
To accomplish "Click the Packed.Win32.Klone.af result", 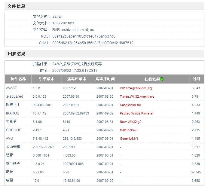I will (137, 113).
